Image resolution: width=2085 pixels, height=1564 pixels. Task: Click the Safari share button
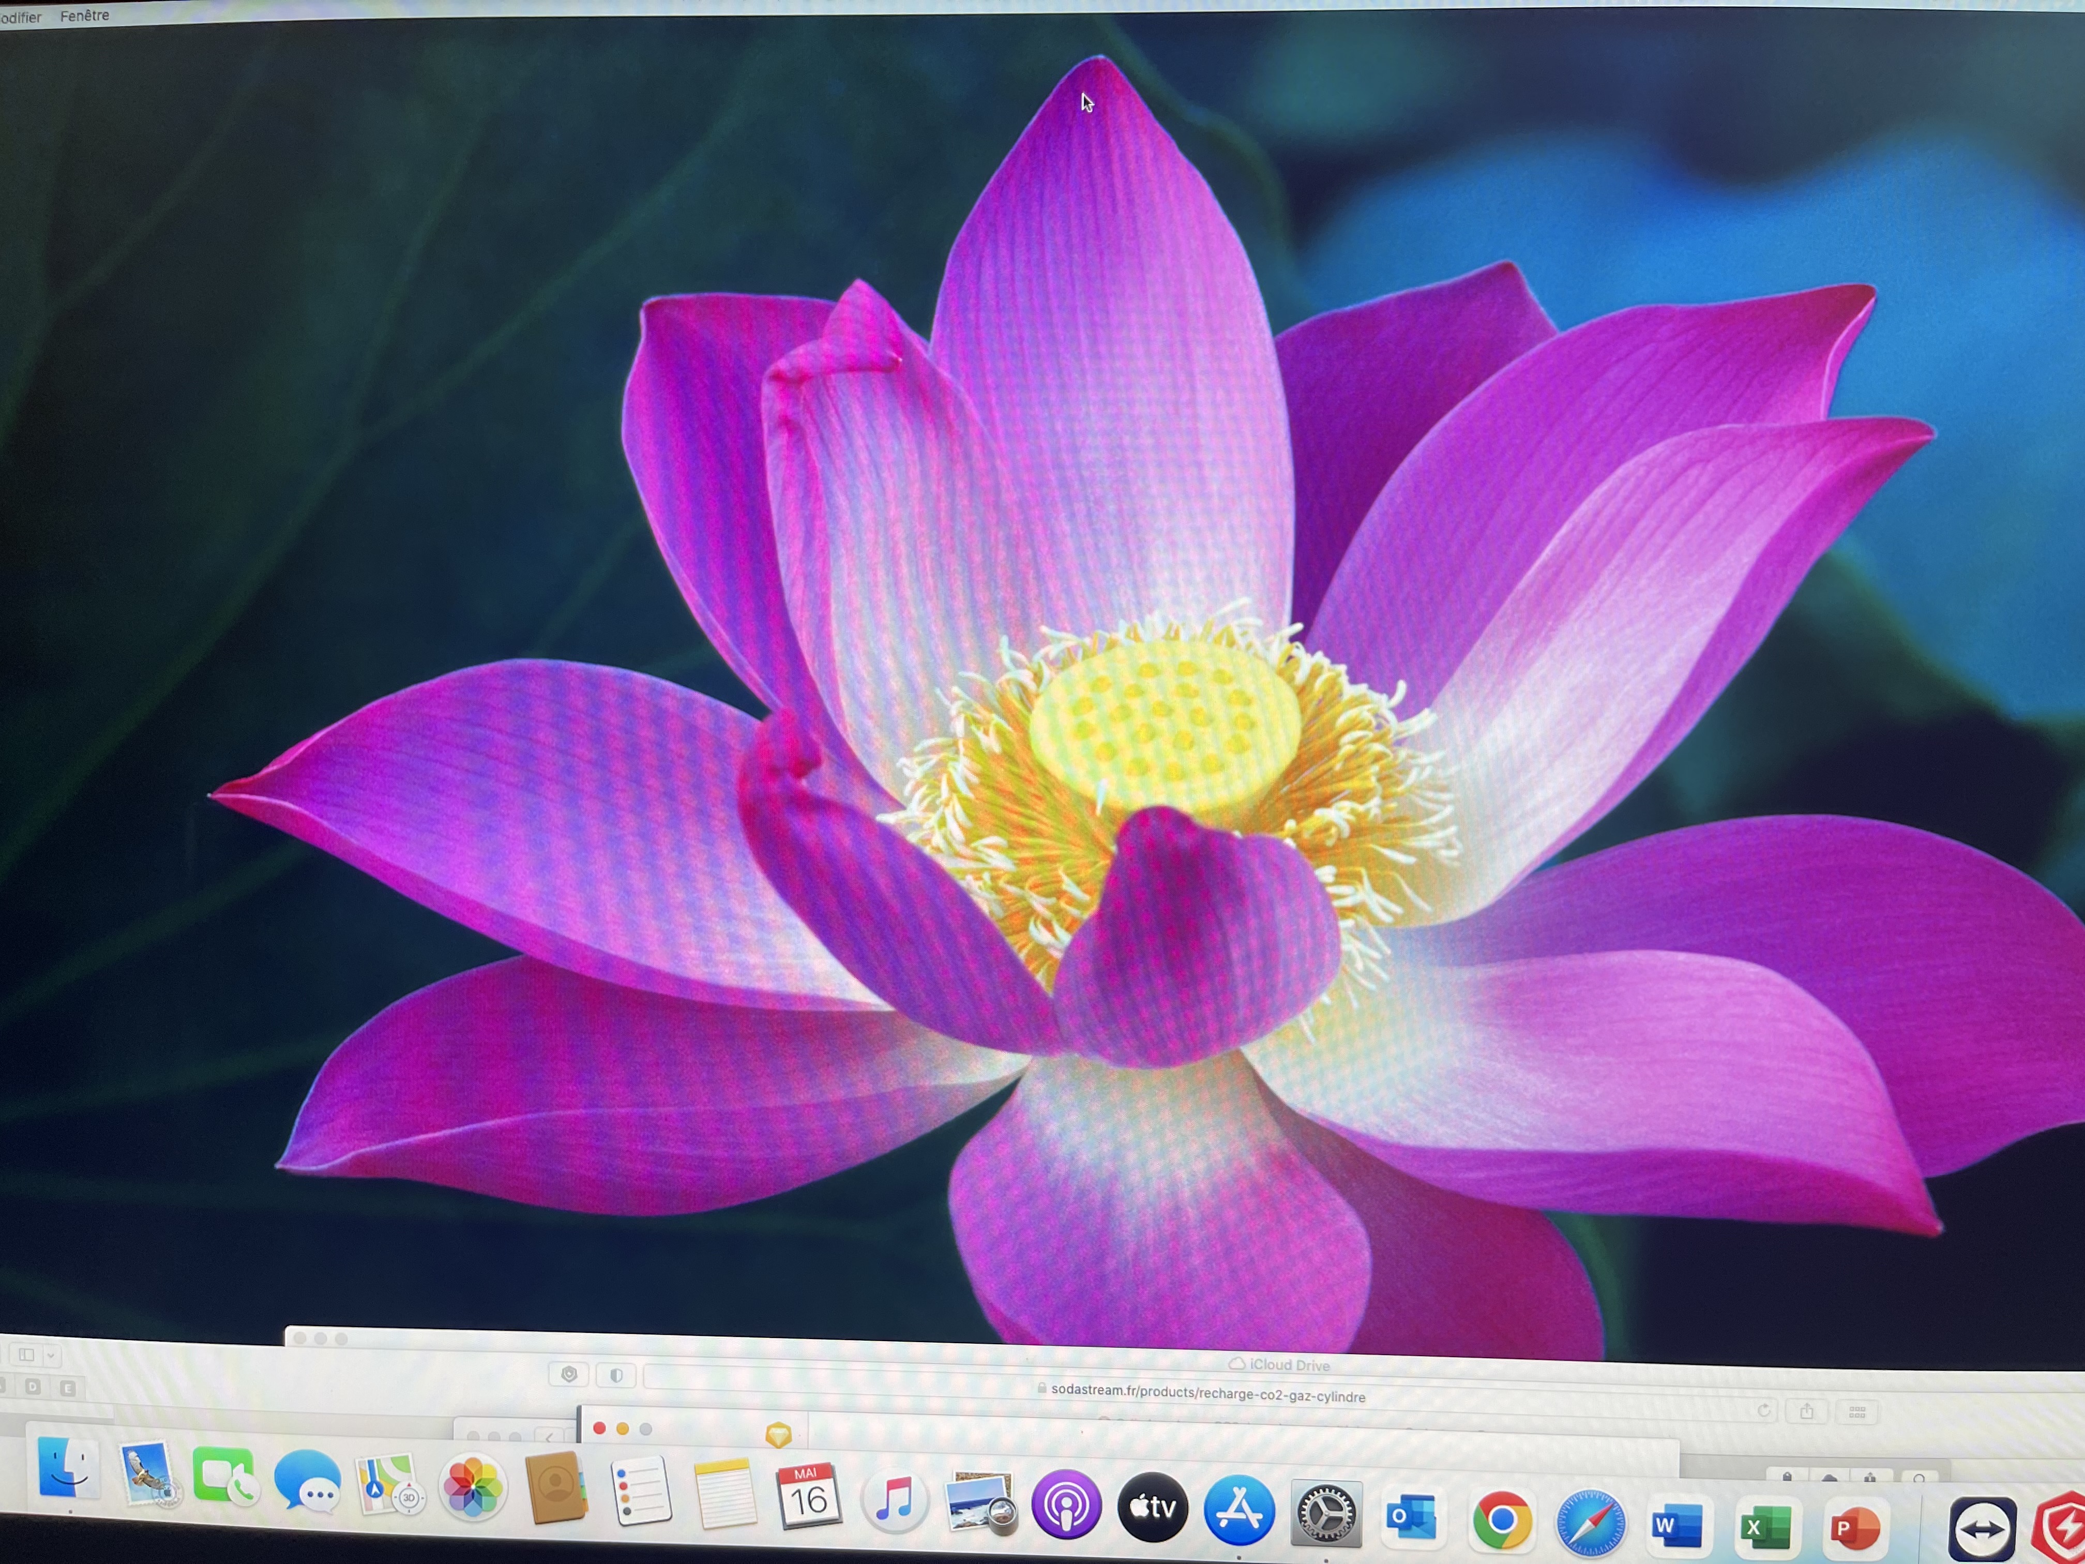pos(1807,1411)
